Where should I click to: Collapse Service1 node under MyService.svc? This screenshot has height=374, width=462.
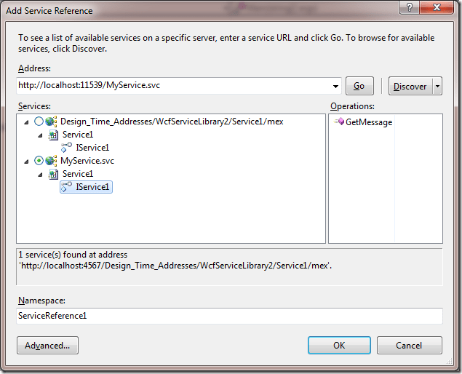click(x=41, y=174)
